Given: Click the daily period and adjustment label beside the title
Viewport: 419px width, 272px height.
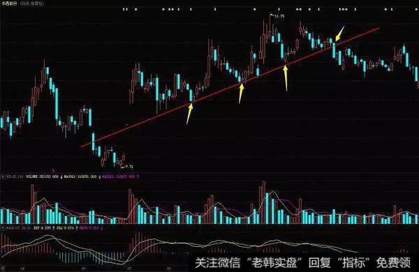Looking at the screenshot, I should [x=32, y=3].
